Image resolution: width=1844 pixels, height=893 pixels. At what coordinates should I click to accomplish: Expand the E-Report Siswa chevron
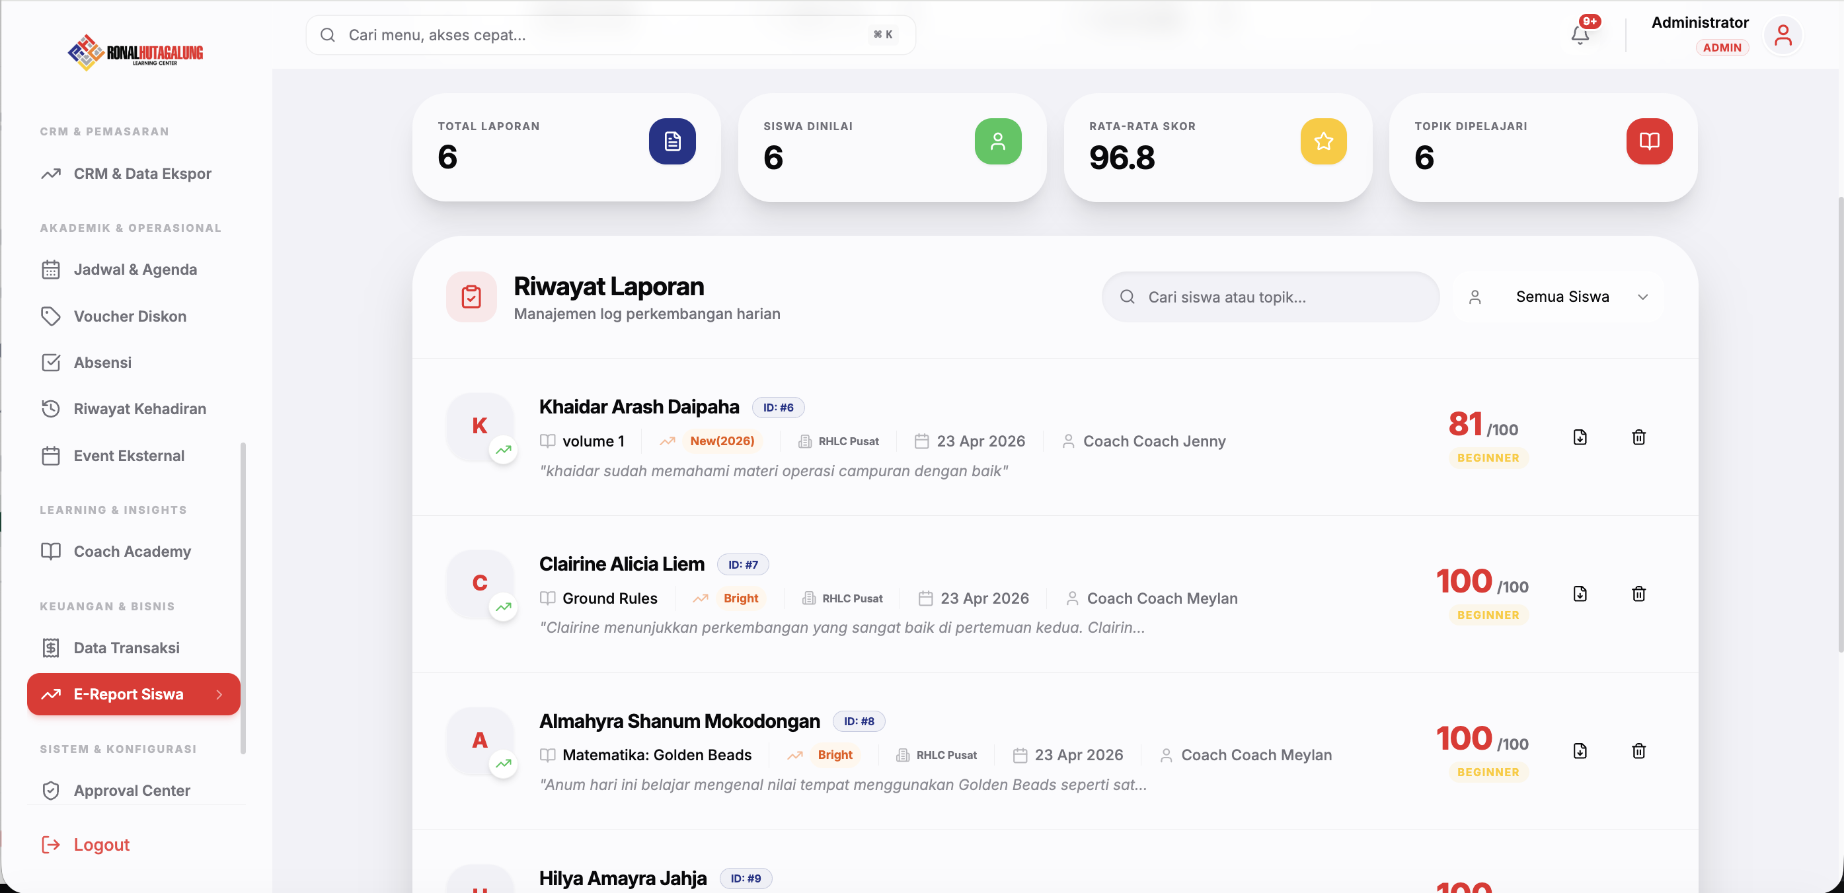coord(219,694)
